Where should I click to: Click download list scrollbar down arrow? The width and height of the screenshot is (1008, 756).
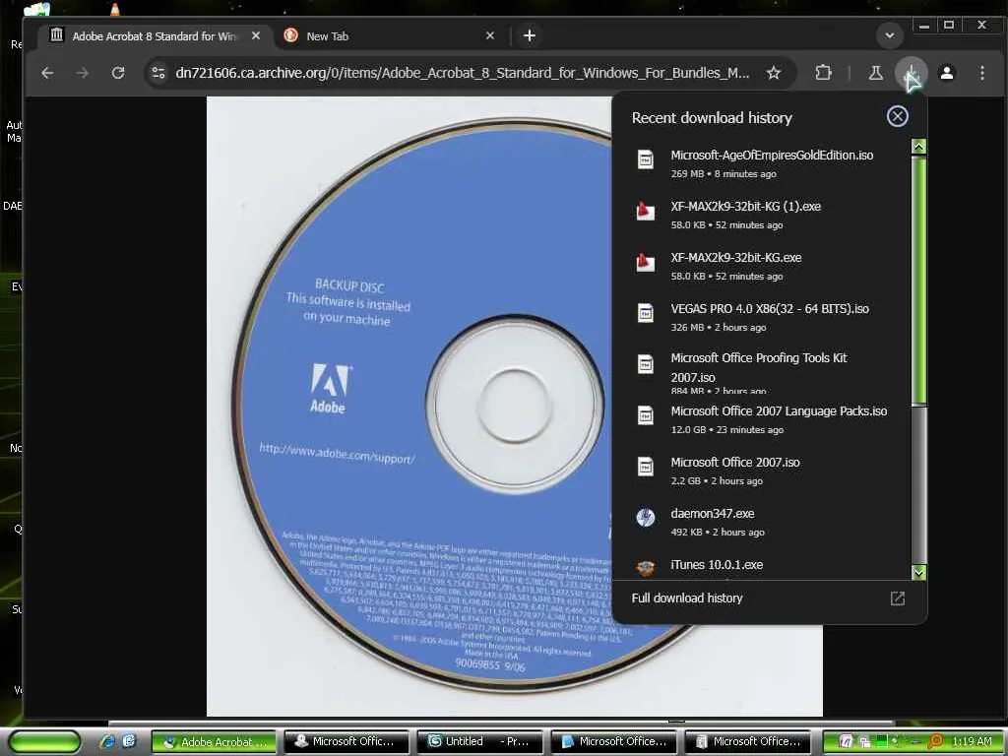[x=918, y=572]
